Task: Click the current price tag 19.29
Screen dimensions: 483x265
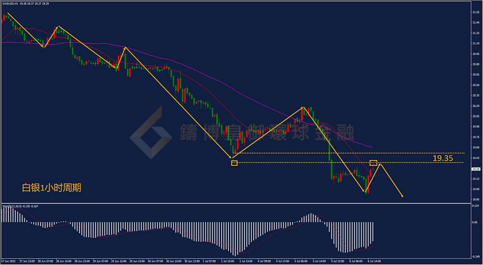Action: tap(476, 169)
